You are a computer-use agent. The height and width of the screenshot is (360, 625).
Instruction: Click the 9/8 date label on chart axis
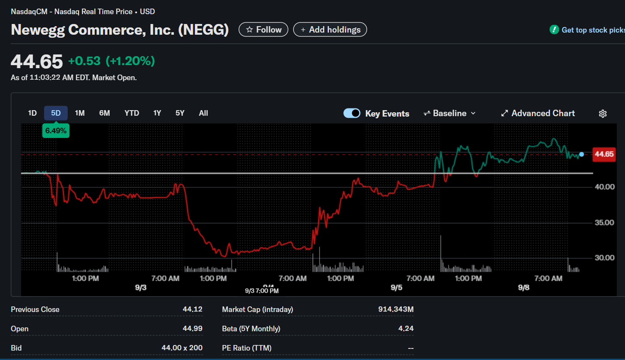click(x=524, y=288)
